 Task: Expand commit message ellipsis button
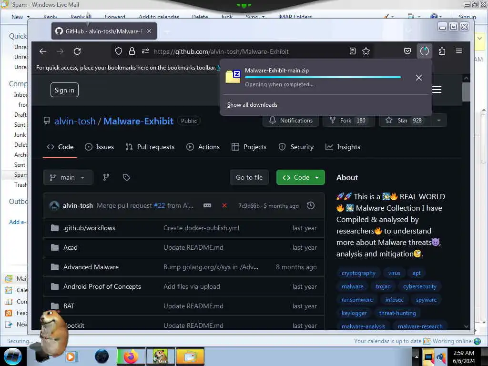point(207,205)
